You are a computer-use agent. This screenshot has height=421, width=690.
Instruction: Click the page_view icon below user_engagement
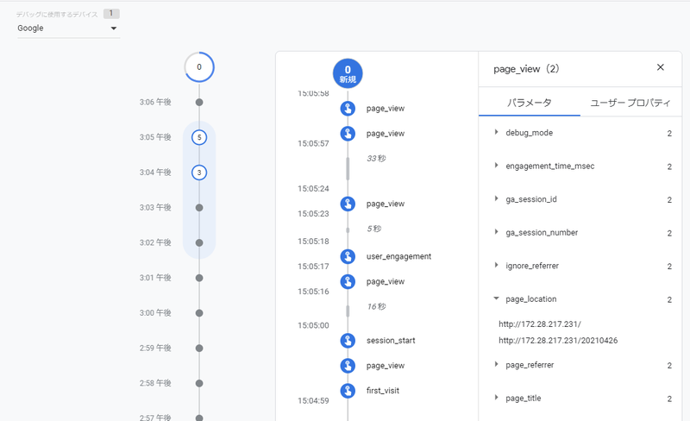pos(348,281)
